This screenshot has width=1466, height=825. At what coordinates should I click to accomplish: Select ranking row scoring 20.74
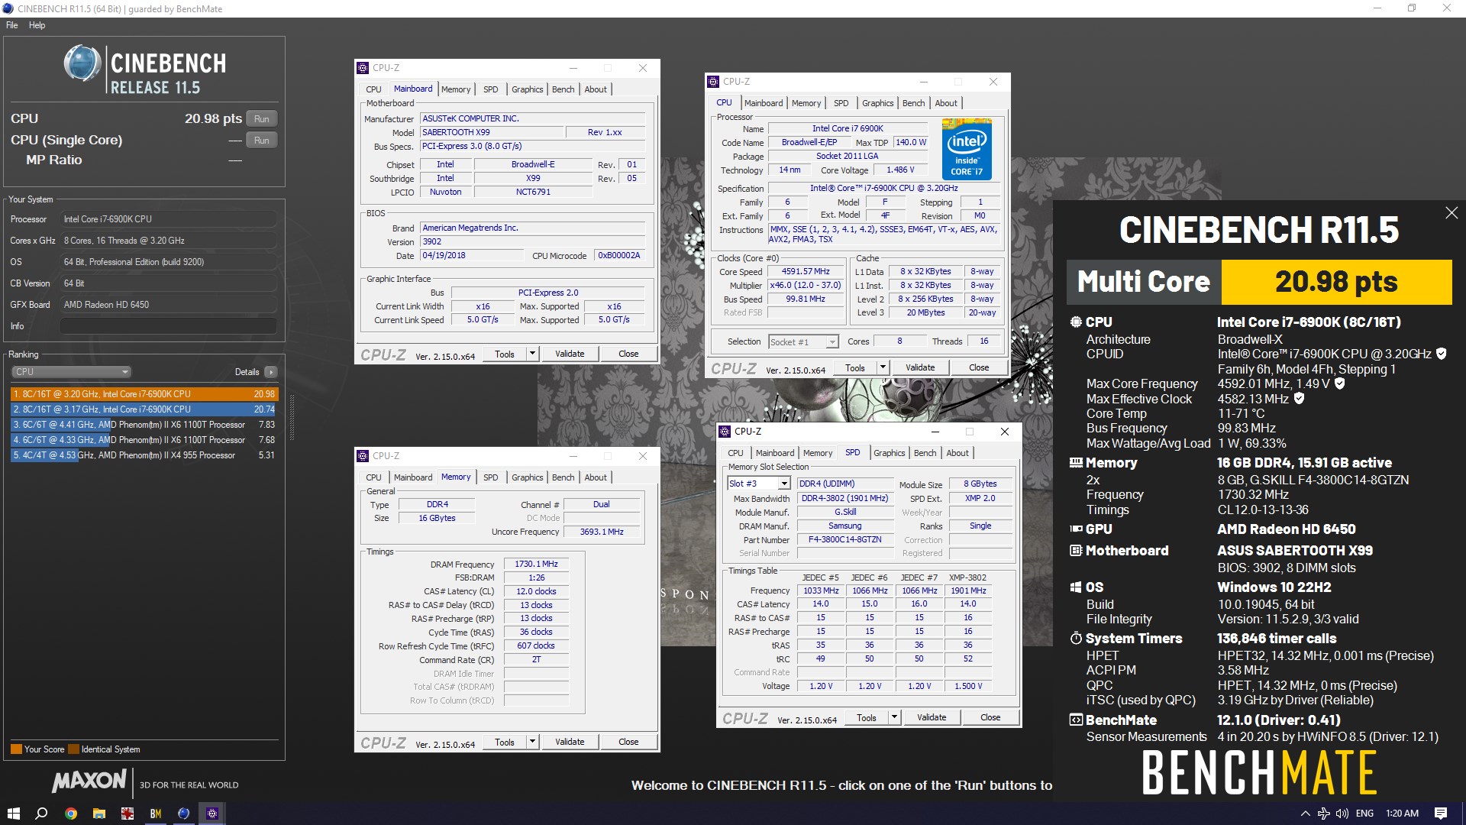point(144,409)
